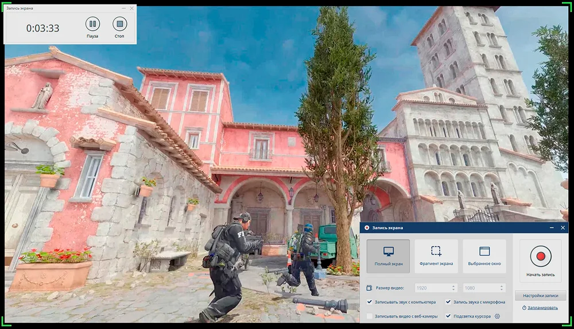
Task: Uncheck the Подсветка курсора option
Action: [448, 316]
